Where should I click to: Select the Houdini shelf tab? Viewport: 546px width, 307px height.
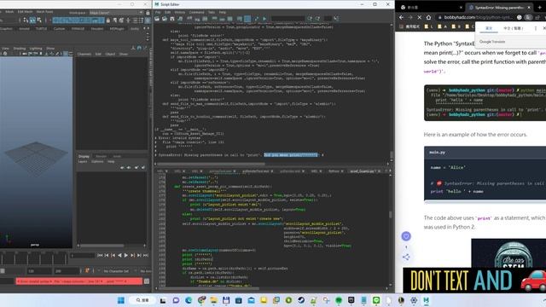point(96,28)
